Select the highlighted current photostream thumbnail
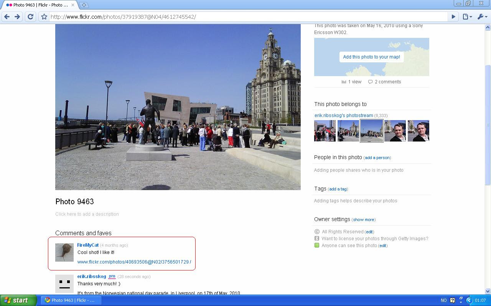Screen dimensions: 491x306 pos(372,131)
